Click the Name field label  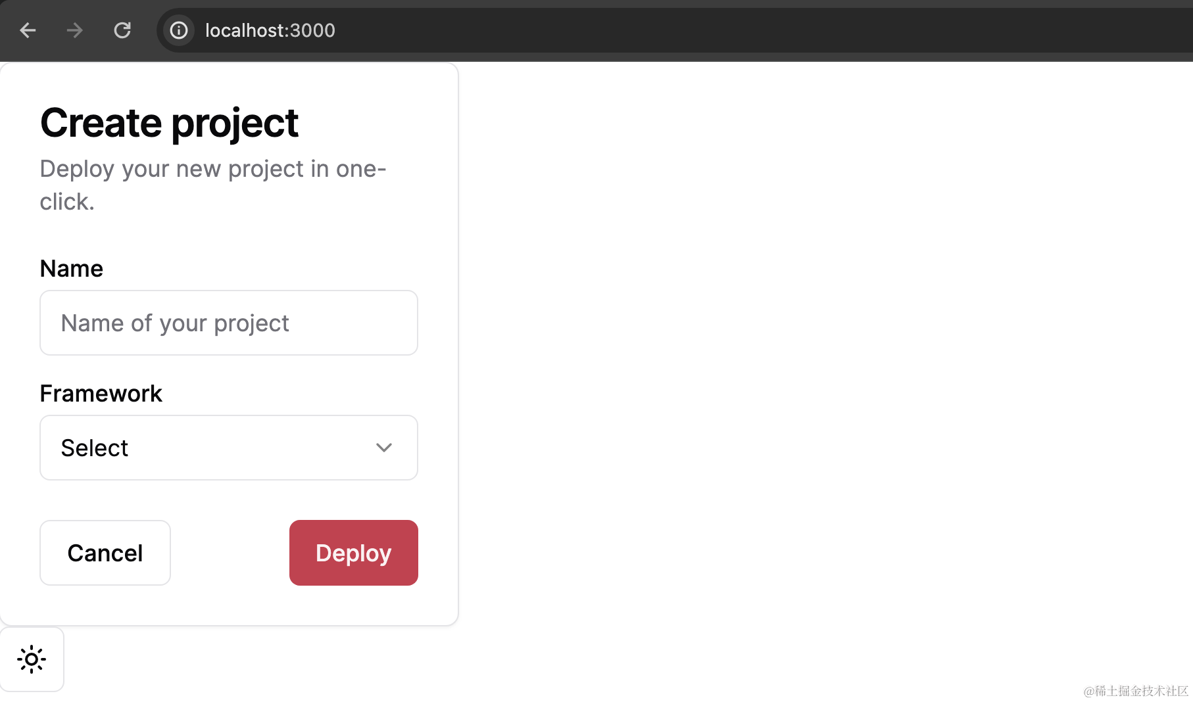pos(72,269)
